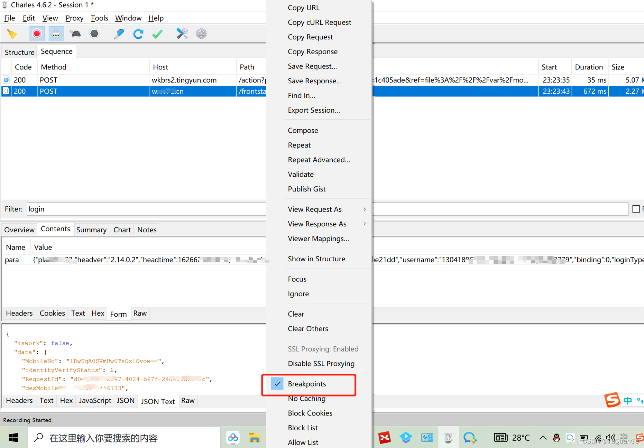
Task: Click the Repeat refresh arrow icon
Action: (138, 34)
